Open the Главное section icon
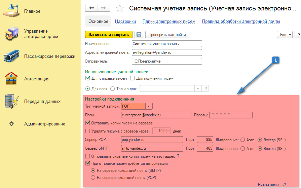The image size is (301, 188). point(11,10)
